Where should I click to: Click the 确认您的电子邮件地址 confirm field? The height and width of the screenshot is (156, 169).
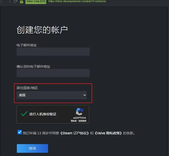tap(53, 73)
